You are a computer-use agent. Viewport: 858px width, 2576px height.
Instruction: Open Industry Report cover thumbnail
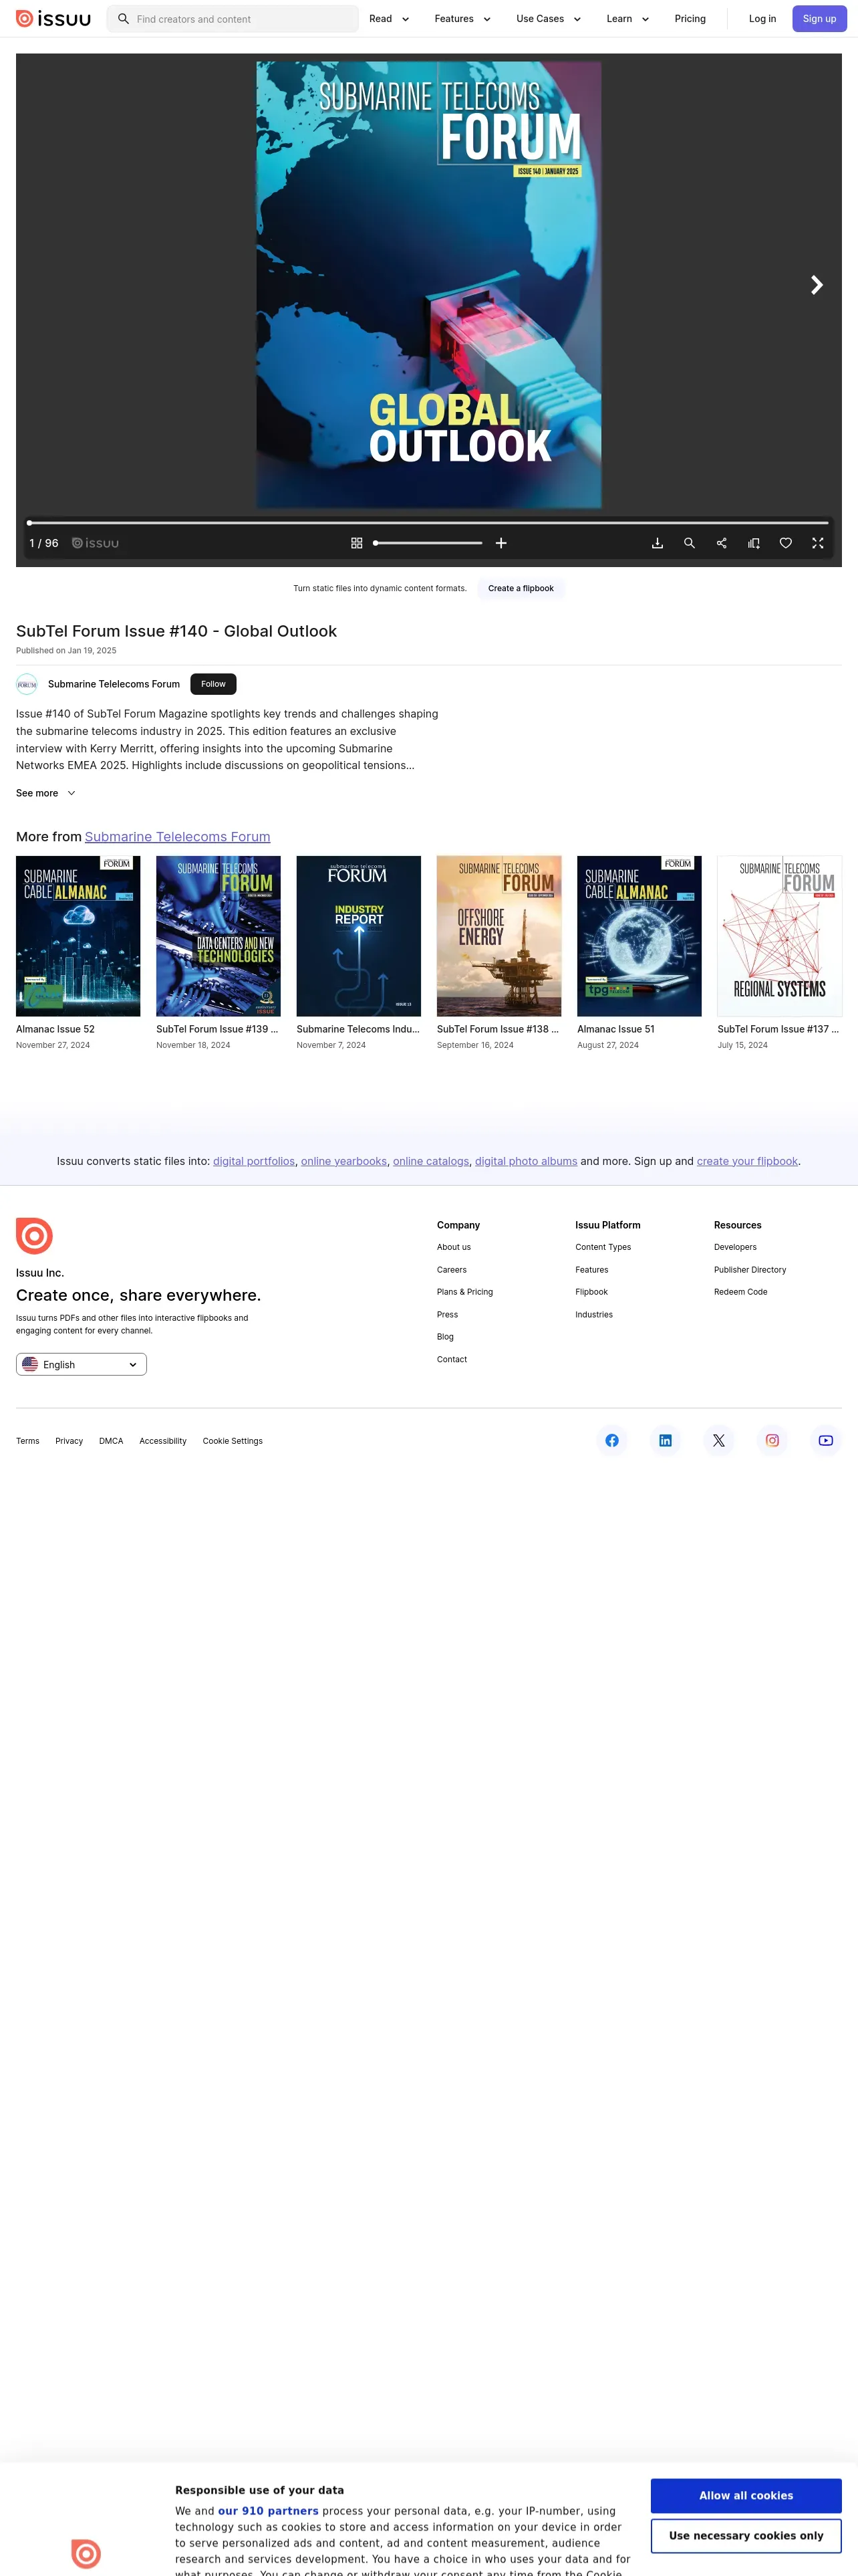pyautogui.click(x=359, y=936)
